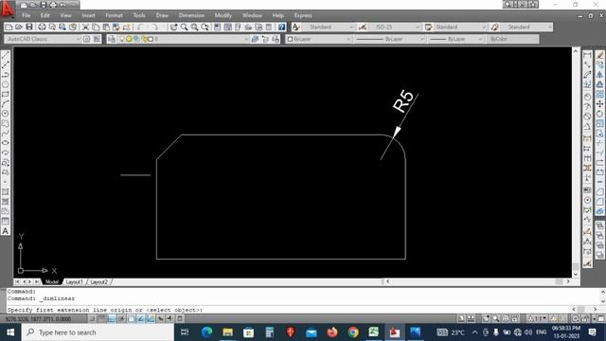Image resolution: width=606 pixels, height=341 pixels.
Task: Open the Format menu
Action: coord(114,15)
